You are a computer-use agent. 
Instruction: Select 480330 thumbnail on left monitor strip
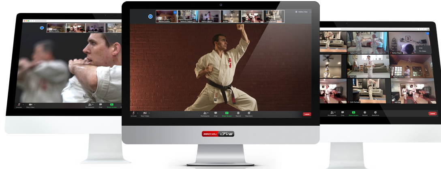(x=76, y=28)
